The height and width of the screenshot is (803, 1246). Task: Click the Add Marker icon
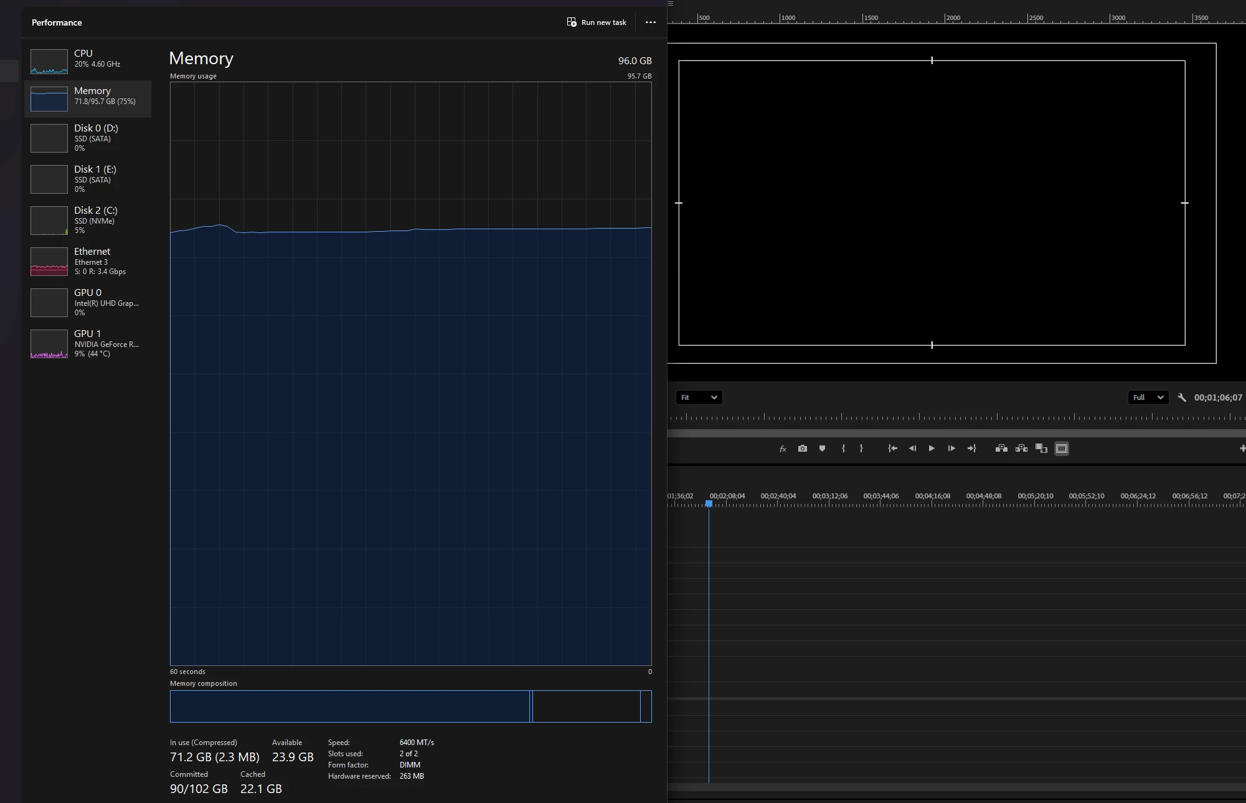[x=822, y=449]
